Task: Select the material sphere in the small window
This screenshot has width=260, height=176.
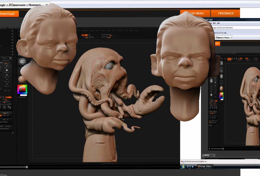Action: click(x=221, y=89)
